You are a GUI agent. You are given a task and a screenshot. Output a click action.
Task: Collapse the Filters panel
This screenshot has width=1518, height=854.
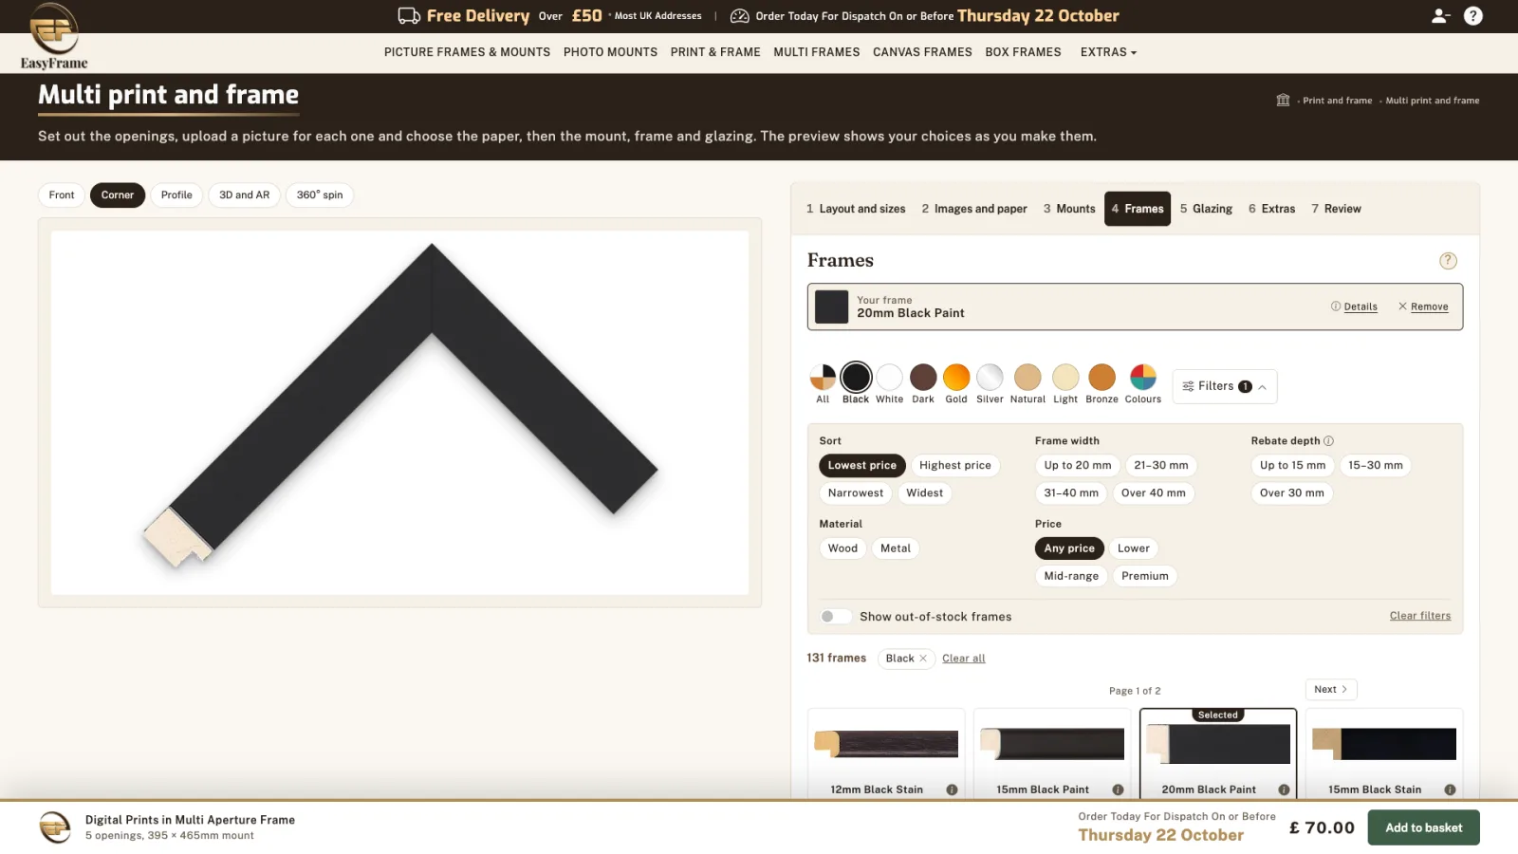[1225, 386]
